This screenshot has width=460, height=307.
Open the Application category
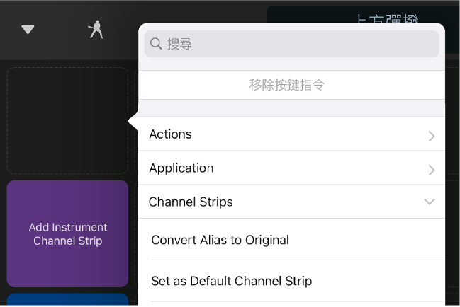(x=291, y=168)
